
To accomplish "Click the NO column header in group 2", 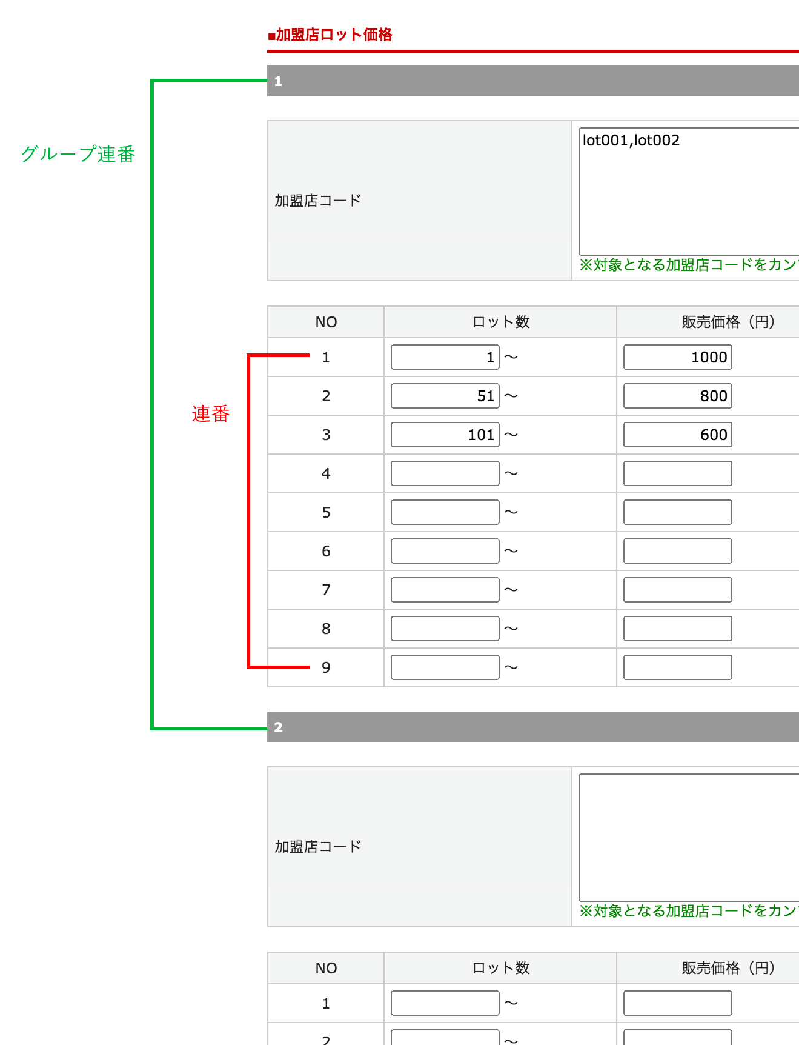I will 326,968.
